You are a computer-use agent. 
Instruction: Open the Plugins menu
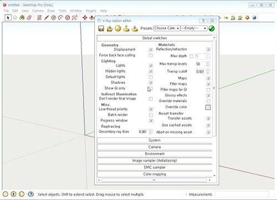point(91,11)
